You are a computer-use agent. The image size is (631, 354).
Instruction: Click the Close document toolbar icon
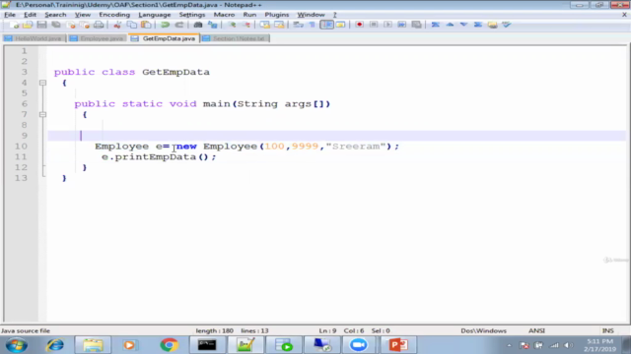(71, 25)
